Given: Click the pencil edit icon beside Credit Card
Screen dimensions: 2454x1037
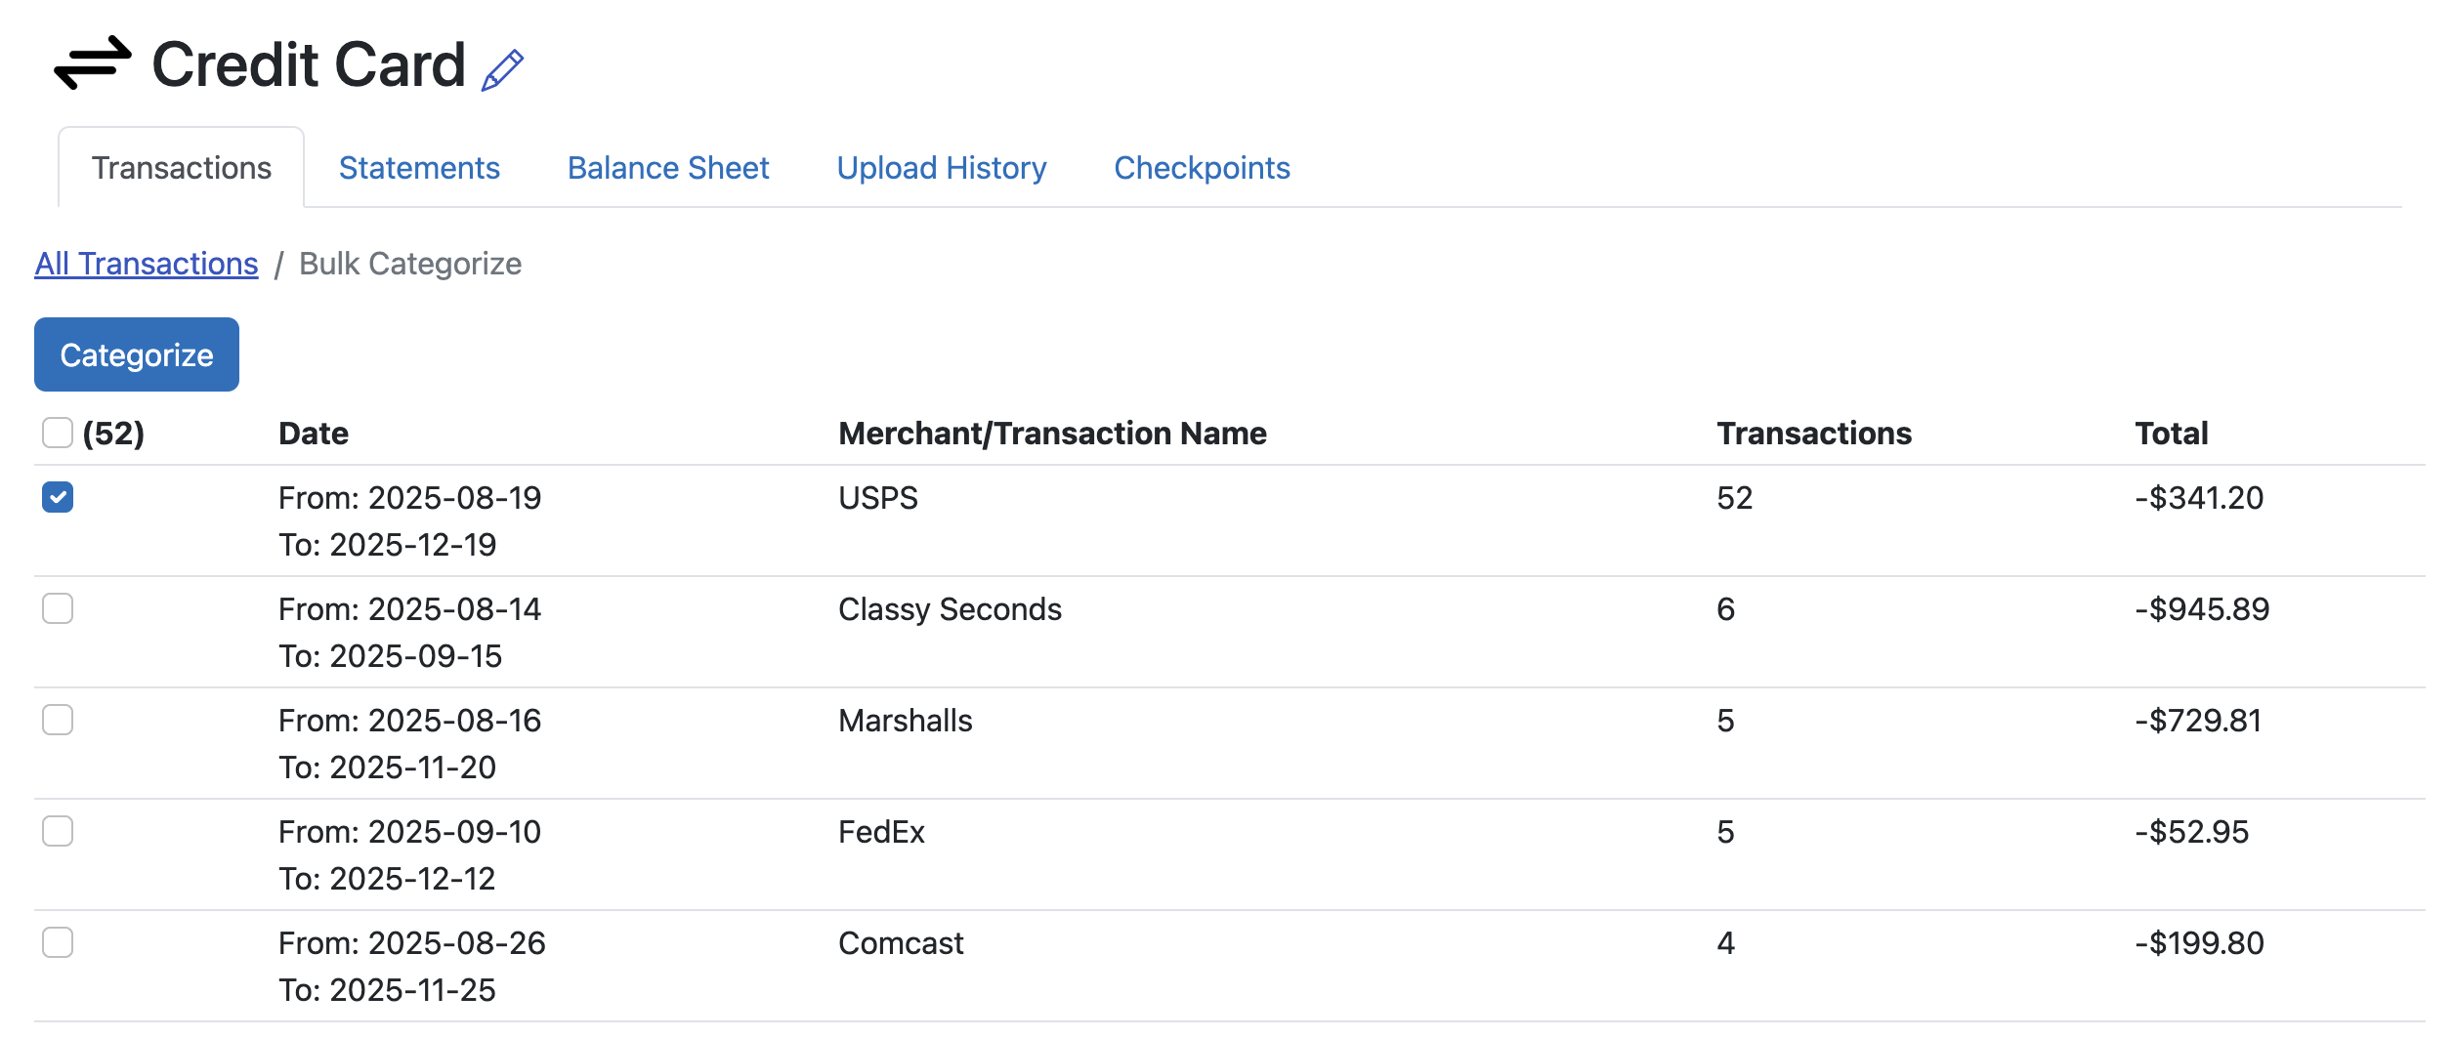Looking at the screenshot, I should click(x=503, y=70).
